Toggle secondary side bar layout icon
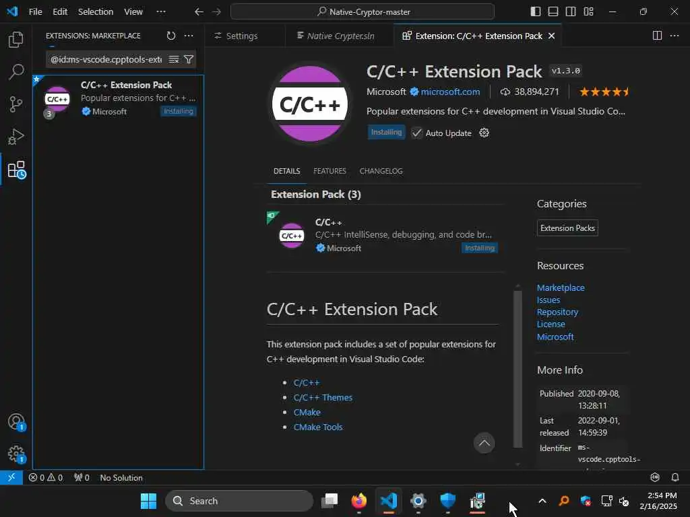This screenshot has width=690, height=517. [x=571, y=12]
